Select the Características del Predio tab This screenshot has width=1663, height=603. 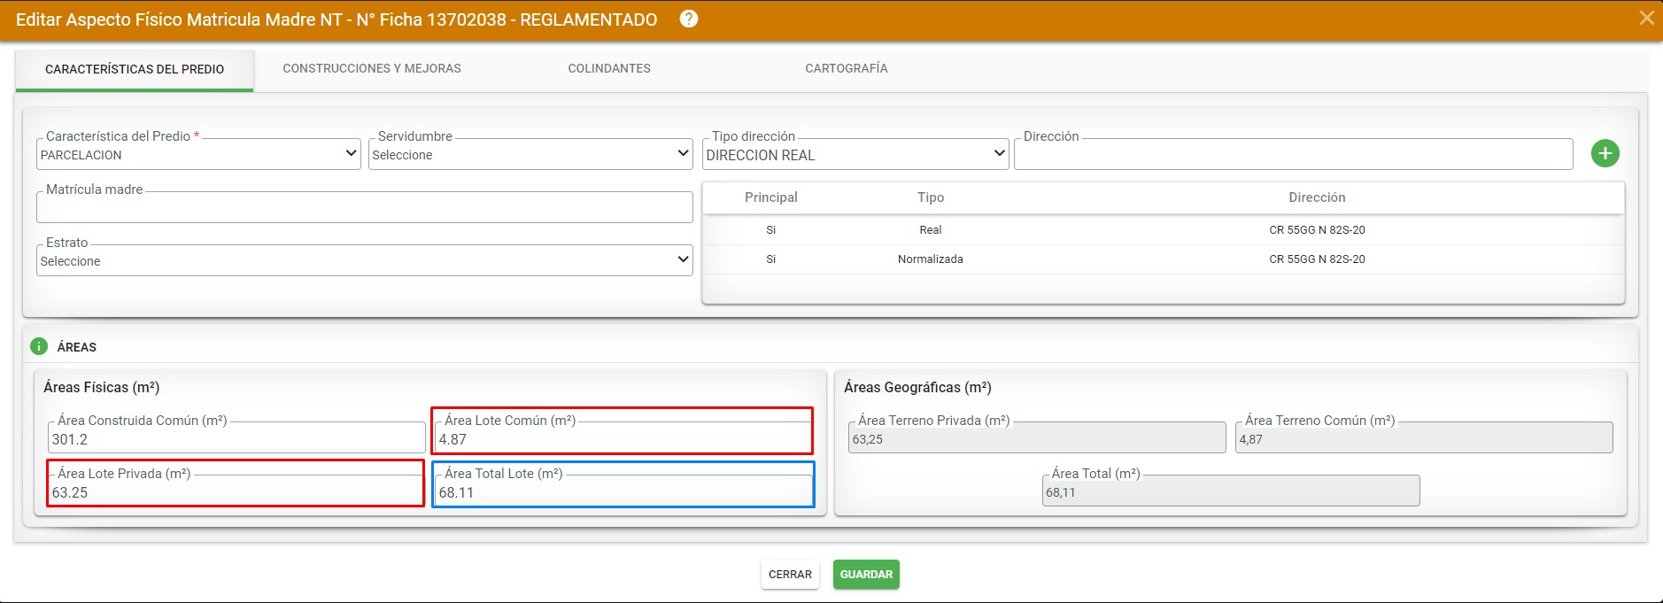click(135, 69)
